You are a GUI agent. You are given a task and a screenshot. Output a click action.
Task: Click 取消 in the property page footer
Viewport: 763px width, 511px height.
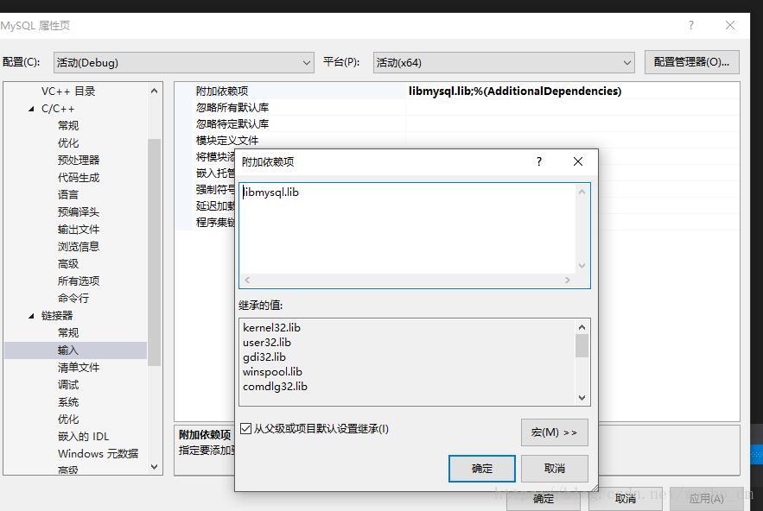(626, 499)
